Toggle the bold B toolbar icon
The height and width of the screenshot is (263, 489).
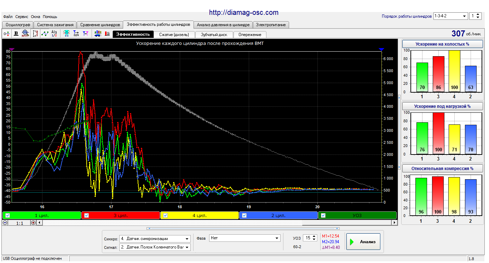coord(16,34)
